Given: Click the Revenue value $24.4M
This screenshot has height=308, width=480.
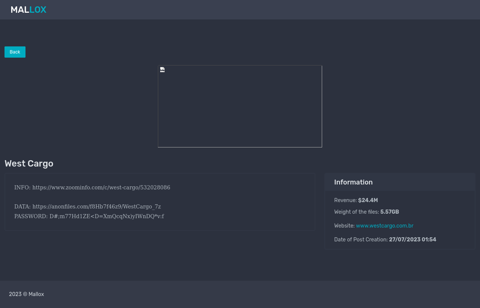Looking at the screenshot, I should tap(368, 200).
